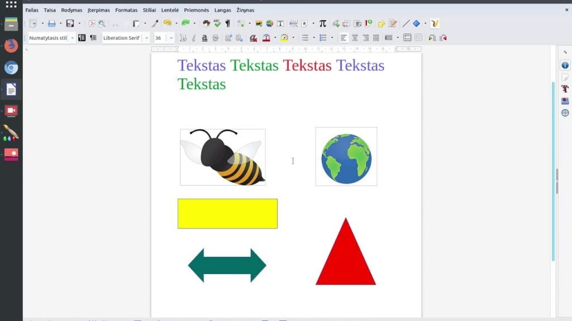The width and height of the screenshot is (572, 321).
Task: Toggle Underline formatting
Action: (x=204, y=38)
